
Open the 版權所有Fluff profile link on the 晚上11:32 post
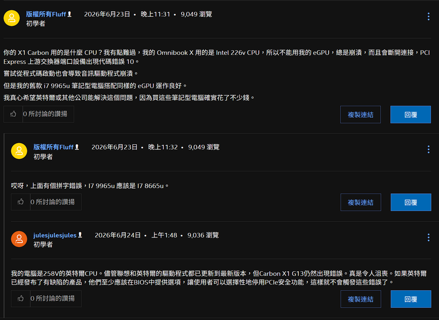(53, 147)
